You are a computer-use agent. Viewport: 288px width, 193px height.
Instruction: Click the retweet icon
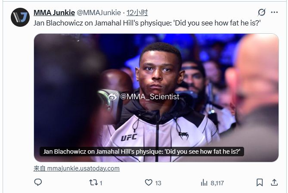(93, 183)
